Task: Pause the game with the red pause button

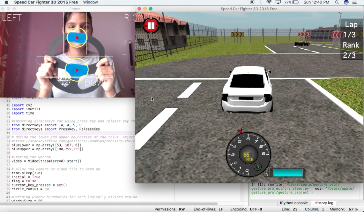Action: click(x=151, y=25)
